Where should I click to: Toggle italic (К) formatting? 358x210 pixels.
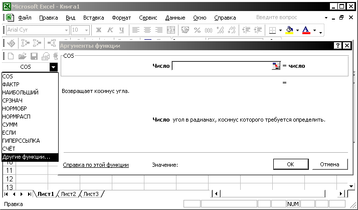[110, 30]
